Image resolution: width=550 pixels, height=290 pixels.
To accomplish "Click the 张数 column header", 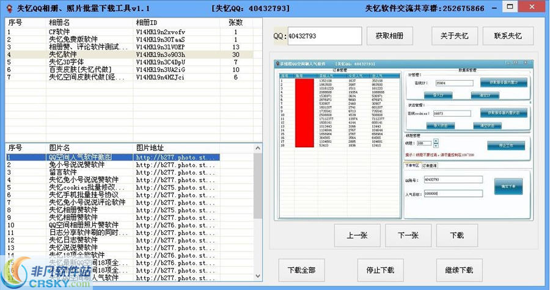I will pyautogui.click(x=236, y=23).
